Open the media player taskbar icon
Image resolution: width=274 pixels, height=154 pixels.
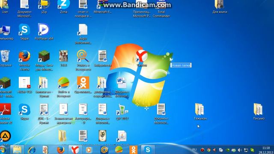tap(89, 150)
